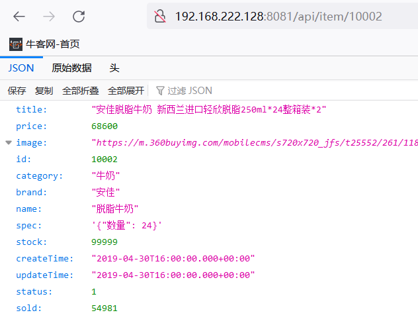Go forward to the next page
This screenshot has width=418, height=327.
coord(49,17)
